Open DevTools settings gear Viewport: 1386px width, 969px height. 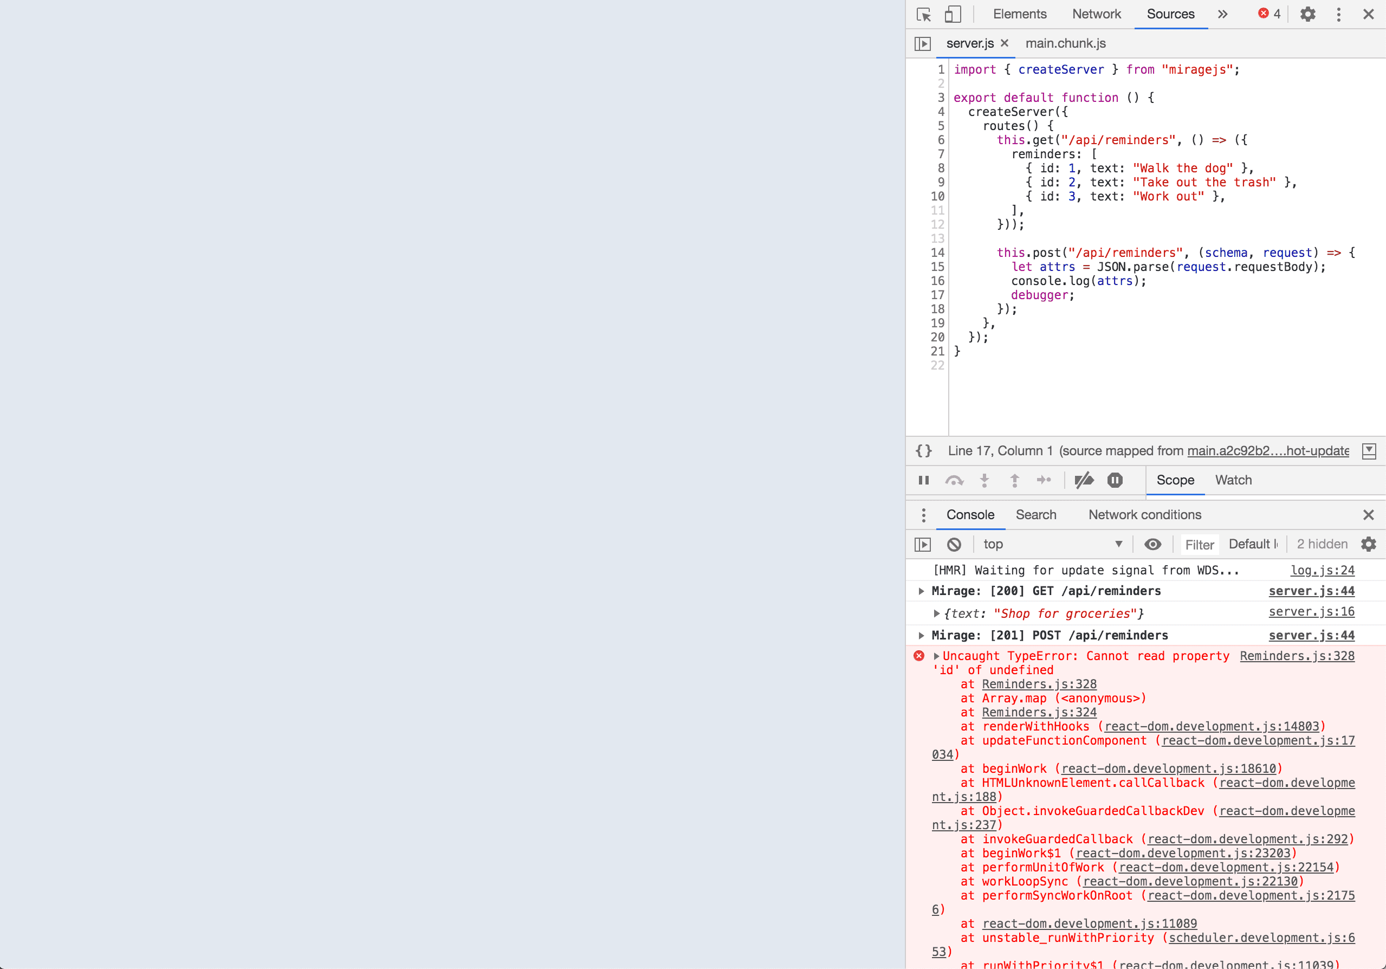pos(1307,14)
